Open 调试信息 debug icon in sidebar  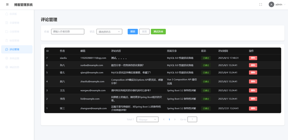pos(6,67)
